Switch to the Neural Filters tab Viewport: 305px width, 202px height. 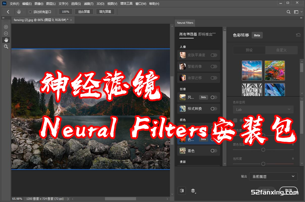coord(185,23)
